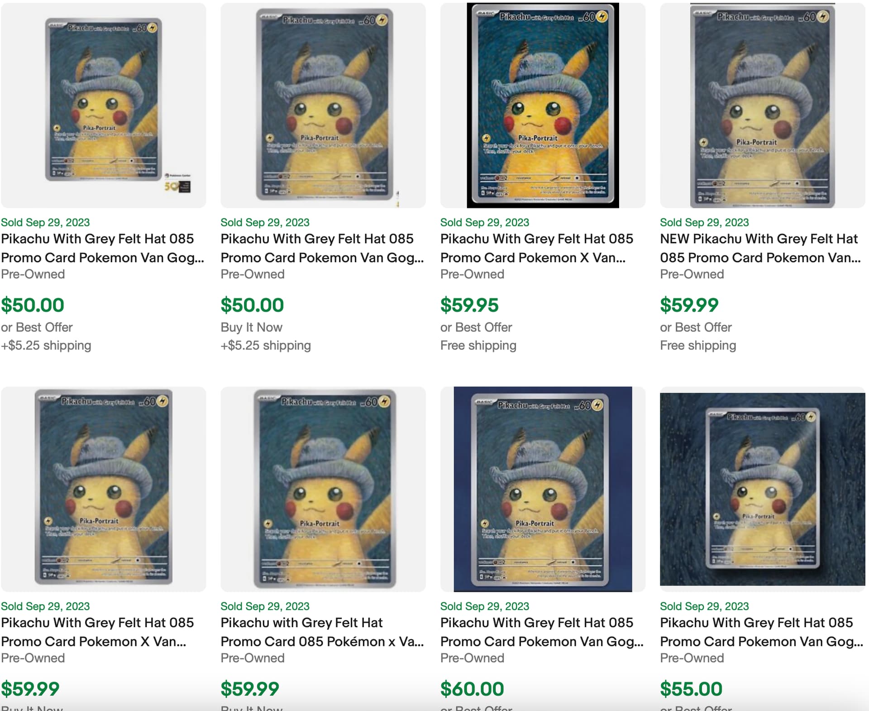Open the starry-background $55.00 card image

point(763,489)
